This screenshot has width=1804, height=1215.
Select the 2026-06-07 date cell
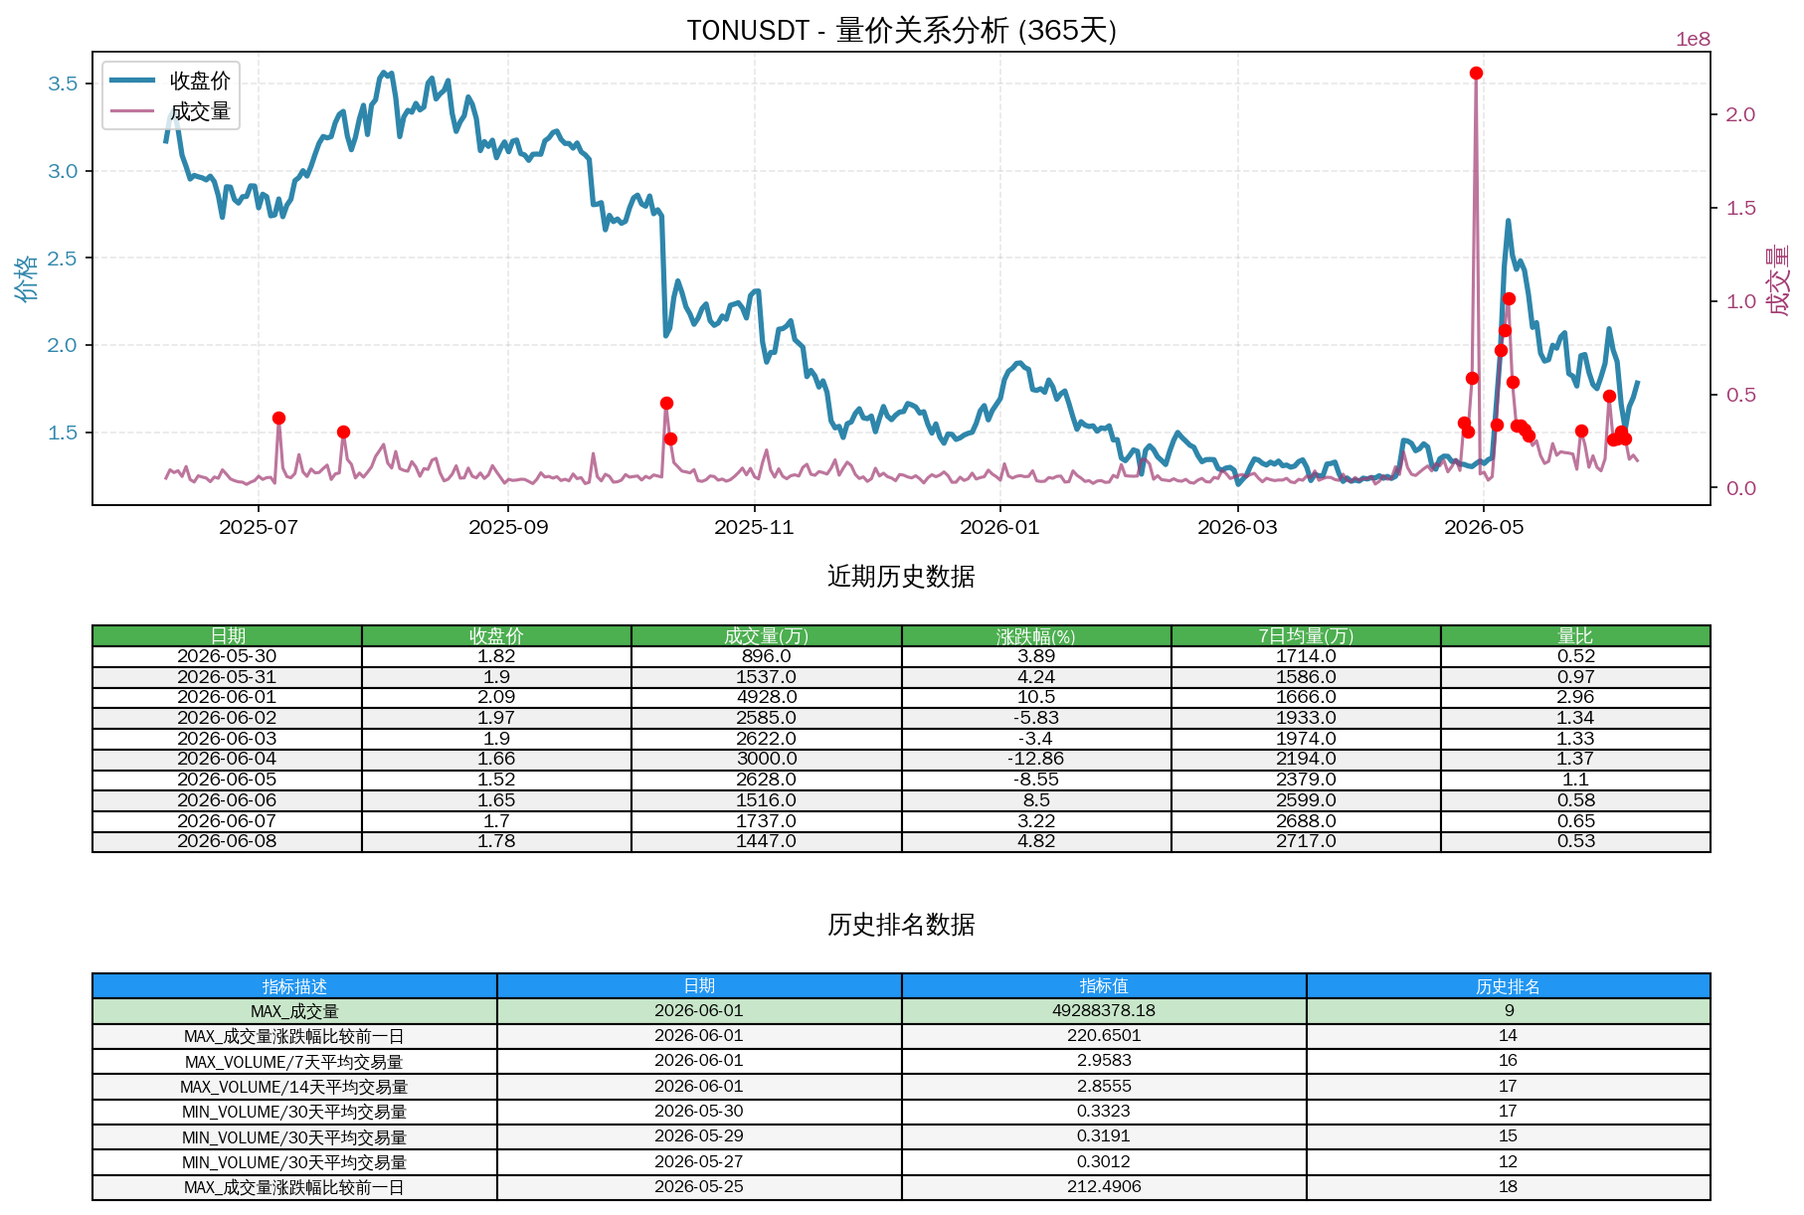point(228,821)
